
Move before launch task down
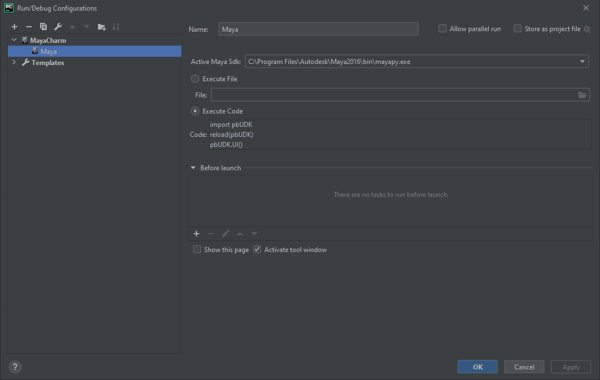(x=254, y=234)
